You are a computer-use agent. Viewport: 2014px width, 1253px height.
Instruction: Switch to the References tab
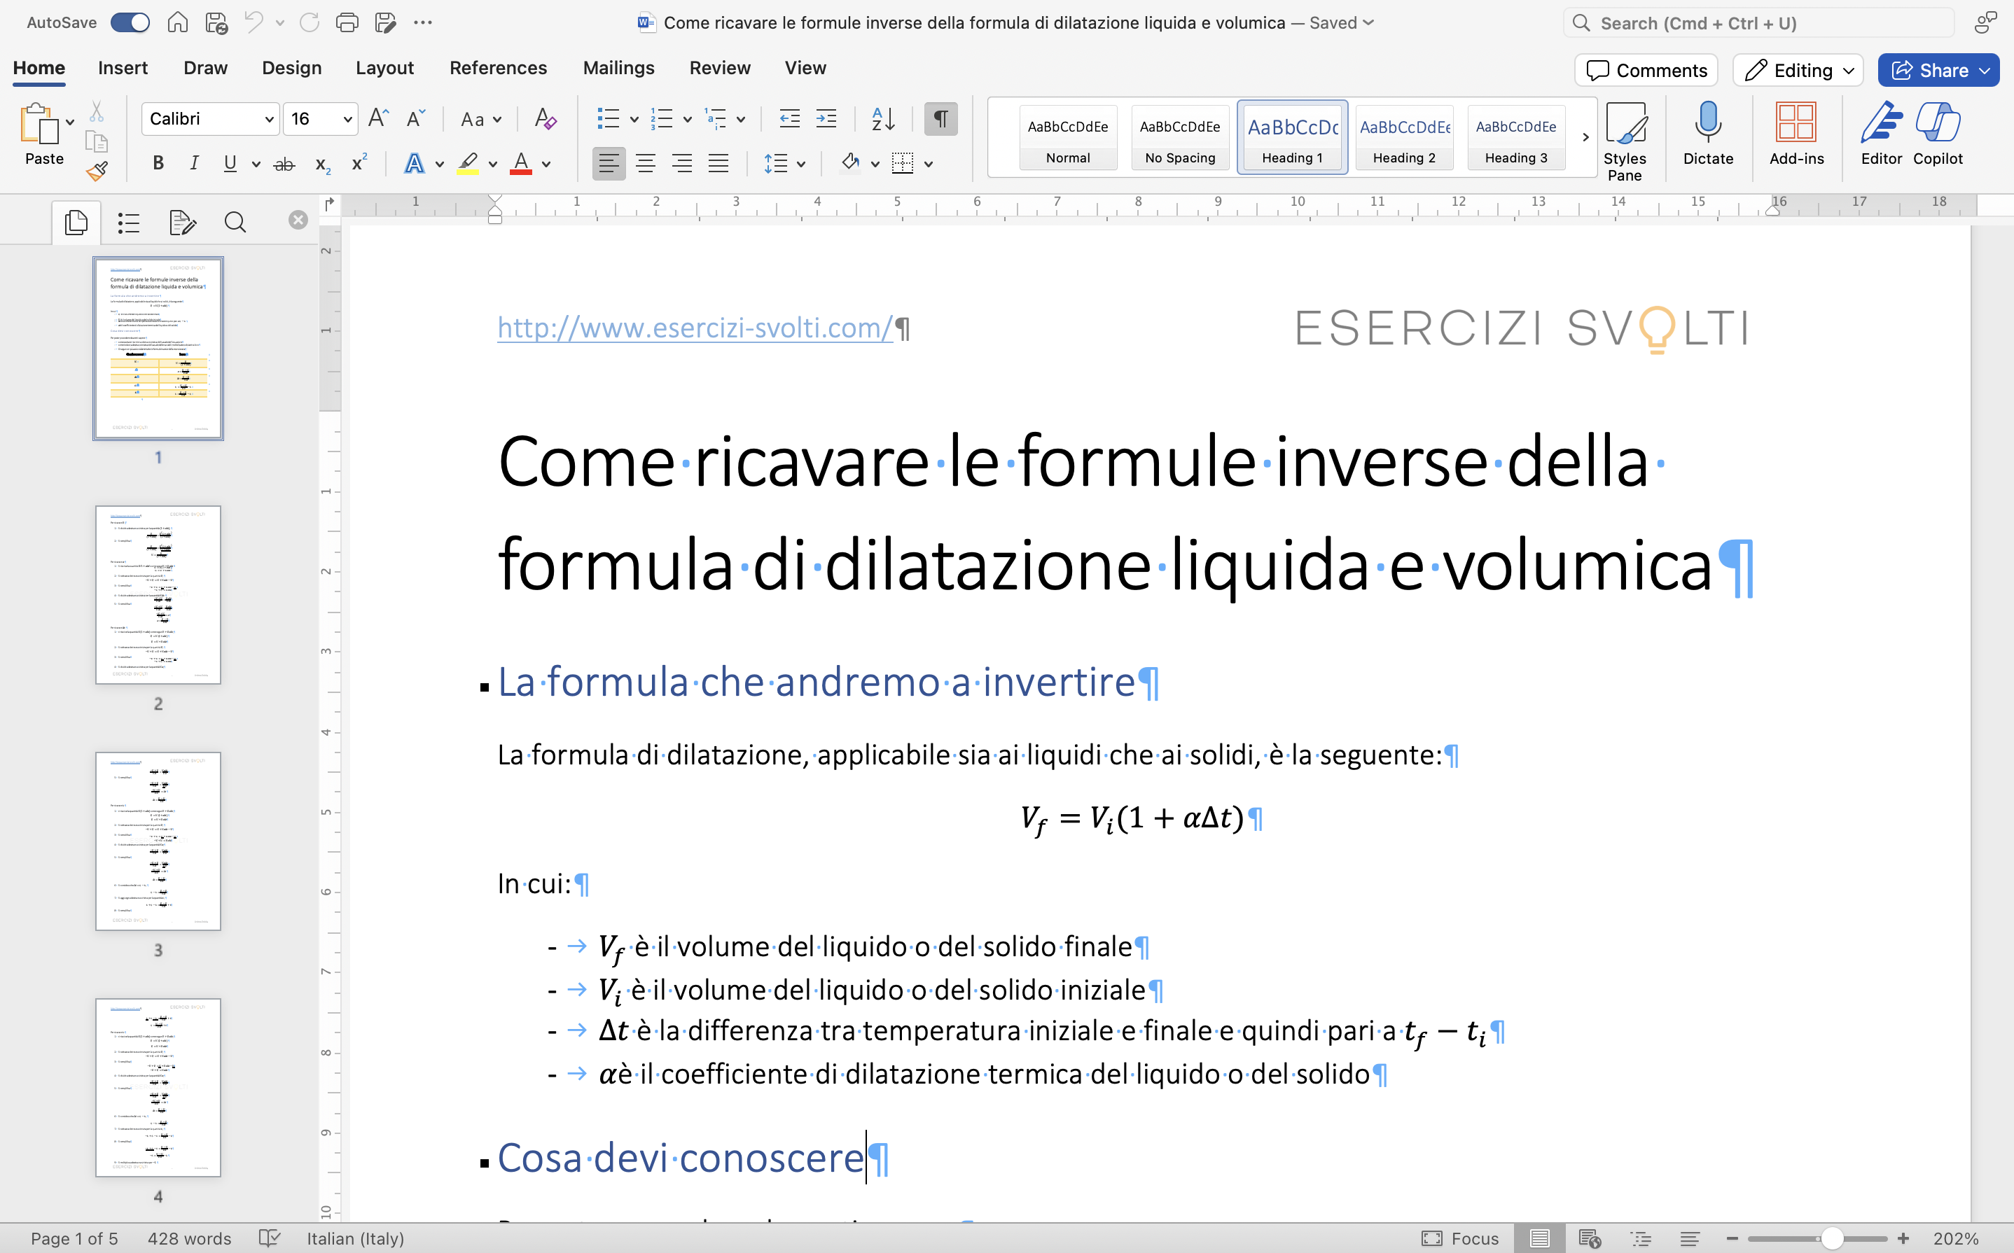coord(498,68)
